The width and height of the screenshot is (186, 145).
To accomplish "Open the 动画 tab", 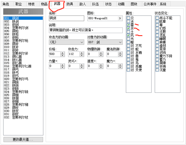I will pos(121,4).
